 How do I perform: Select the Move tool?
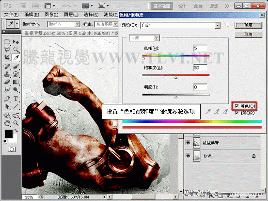(16, 42)
